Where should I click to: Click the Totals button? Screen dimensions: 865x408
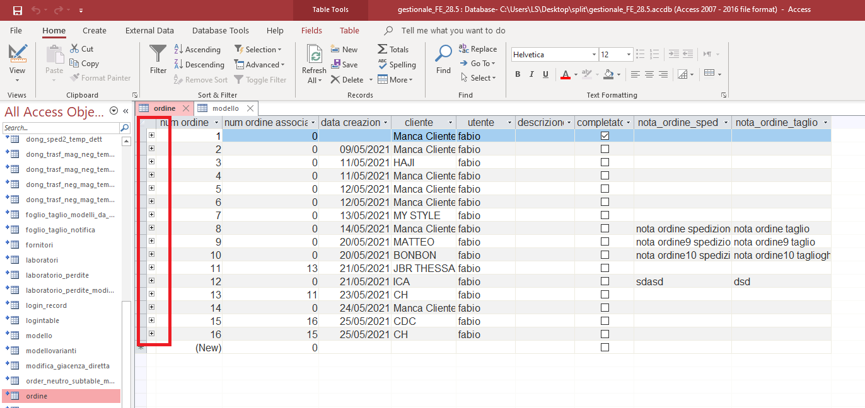pos(393,50)
